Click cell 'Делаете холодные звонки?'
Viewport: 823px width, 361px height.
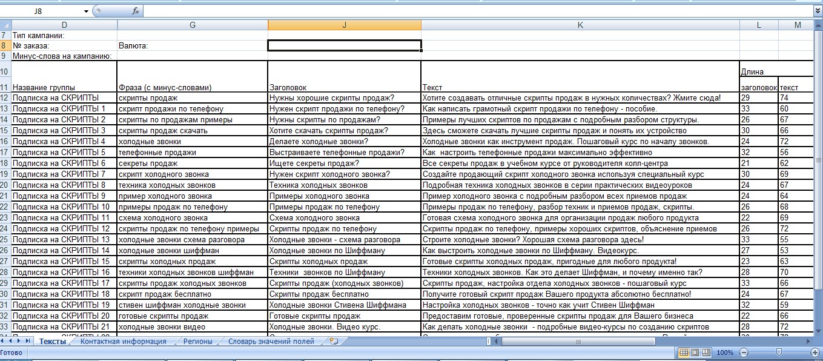pos(345,141)
